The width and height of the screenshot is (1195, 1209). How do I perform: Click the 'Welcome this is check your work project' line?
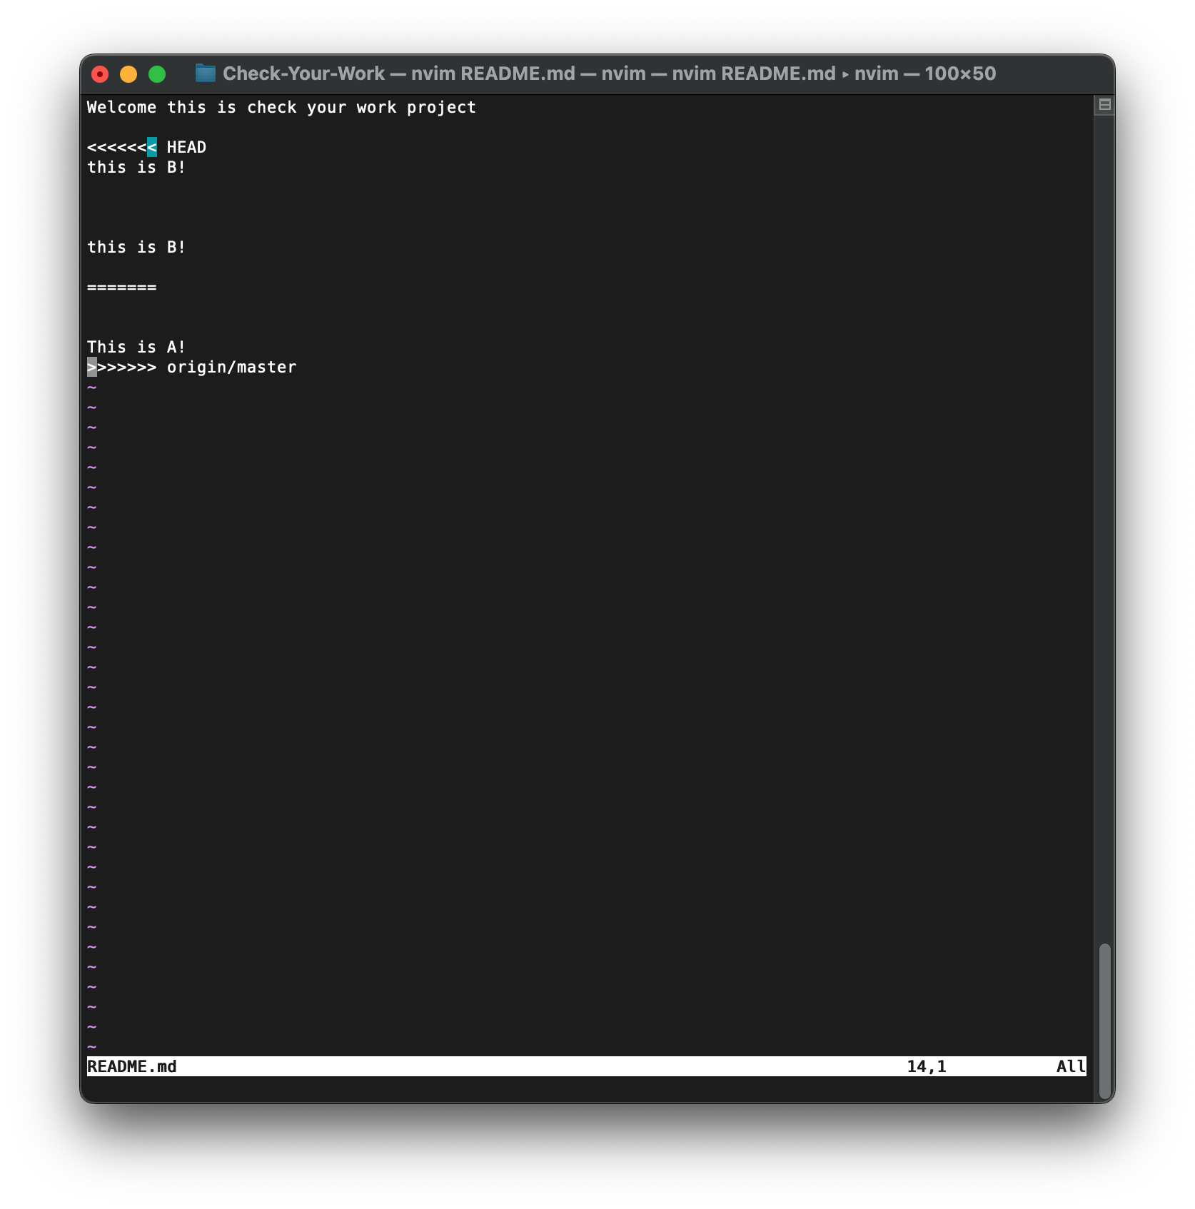(281, 108)
